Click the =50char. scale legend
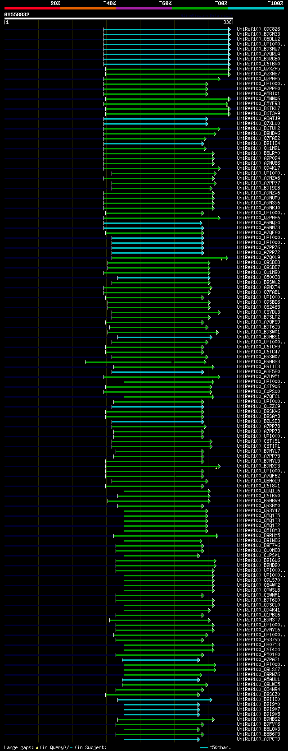 (215, 747)
